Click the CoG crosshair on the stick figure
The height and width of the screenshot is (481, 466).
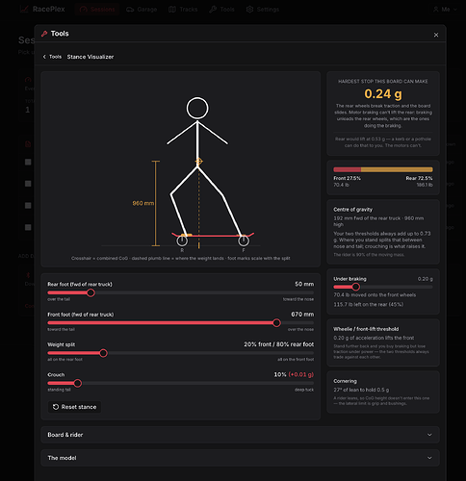[198, 162]
